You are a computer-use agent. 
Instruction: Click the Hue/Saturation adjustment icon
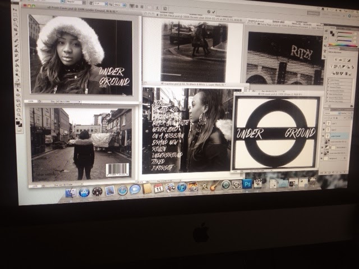335,67
